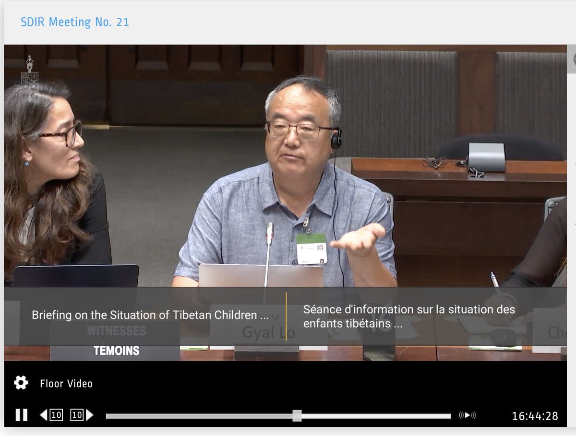This screenshot has width=576, height=436.
Task: Skip back 10 seconds
Action: click(x=51, y=415)
